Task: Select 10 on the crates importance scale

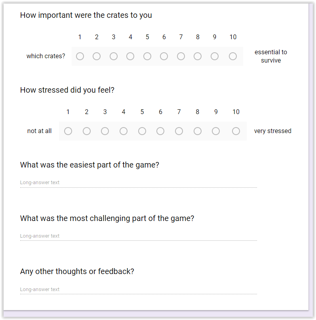Action: tap(233, 56)
